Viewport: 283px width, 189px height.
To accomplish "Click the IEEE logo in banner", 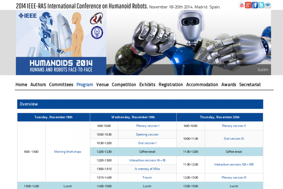I will coord(27,16).
